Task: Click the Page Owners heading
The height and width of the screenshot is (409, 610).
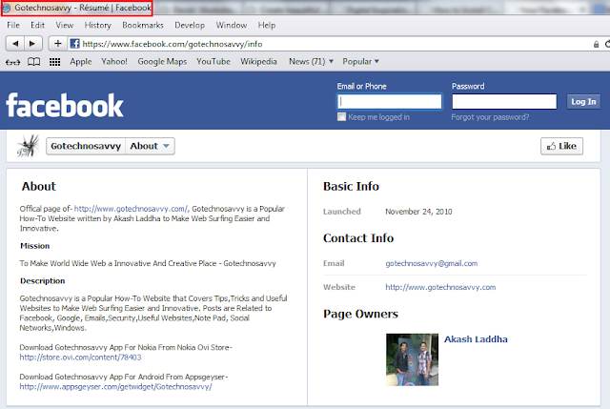Action: [360, 314]
